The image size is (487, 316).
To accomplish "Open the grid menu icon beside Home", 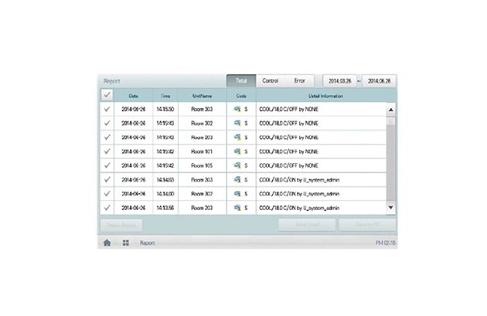I will pyautogui.click(x=125, y=242).
